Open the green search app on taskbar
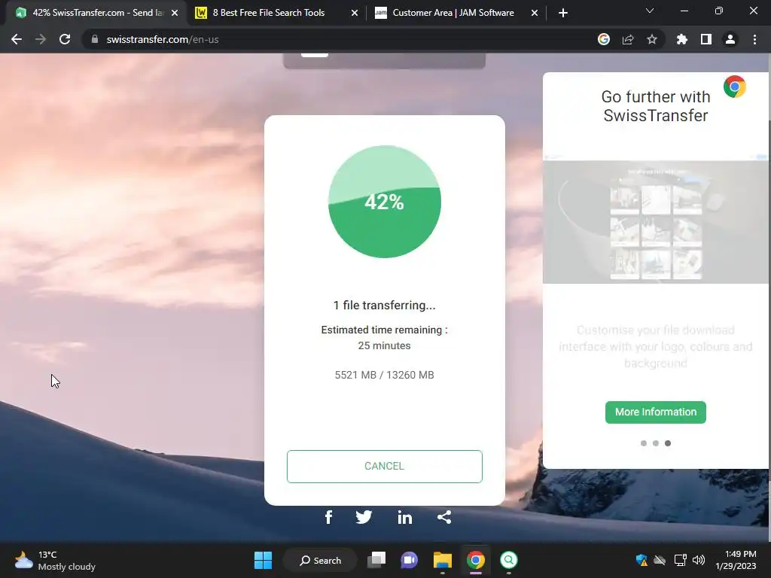This screenshot has height=578, width=771. [x=509, y=560]
